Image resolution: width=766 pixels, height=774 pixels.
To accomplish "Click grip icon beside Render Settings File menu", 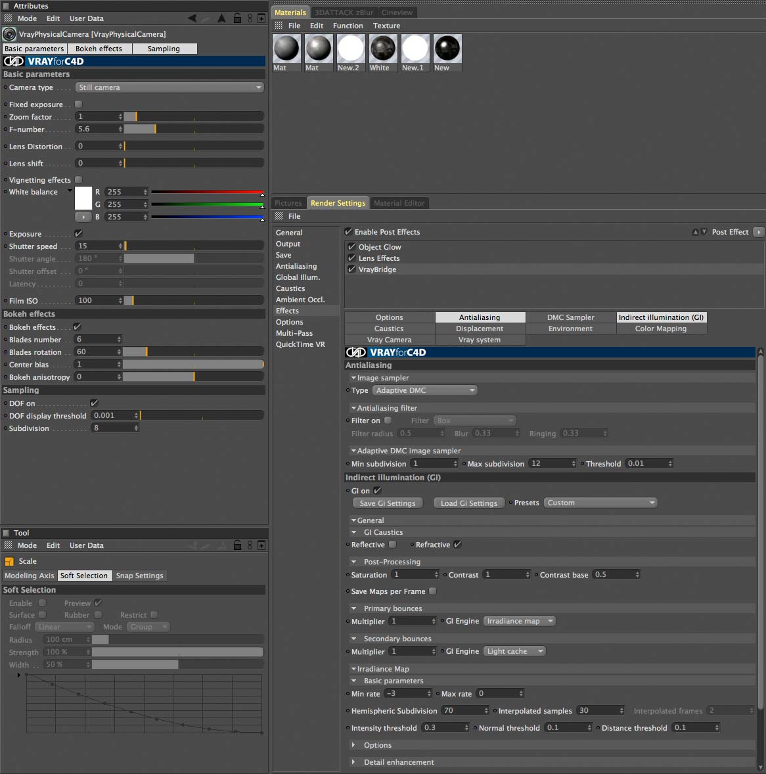I will pyautogui.click(x=279, y=216).
